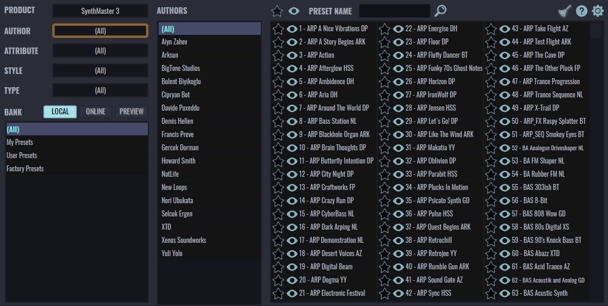
Task: Open settings with the gear icon
Action: (598, 11)
